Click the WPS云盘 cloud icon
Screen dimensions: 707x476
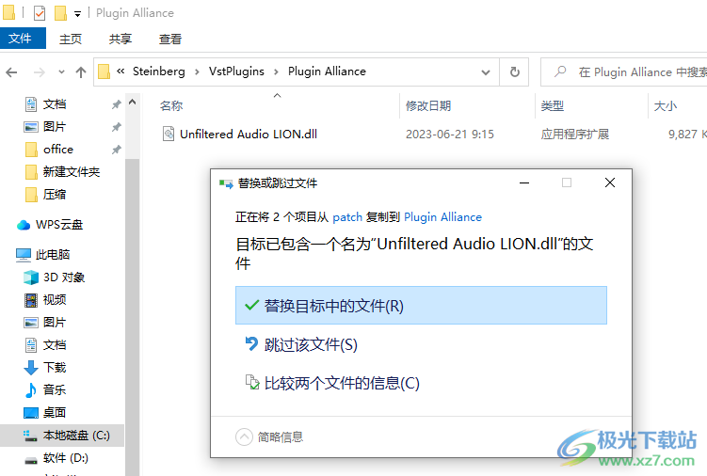[24, 225]
